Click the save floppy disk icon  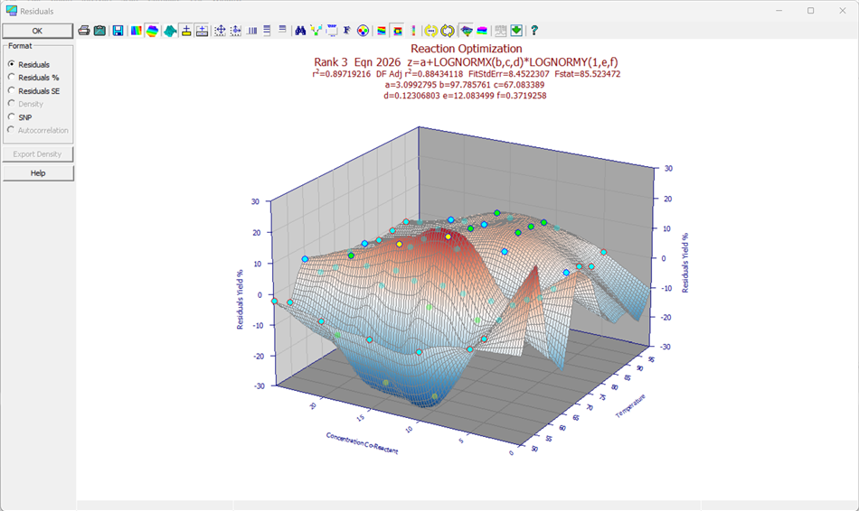pos(118,31)
